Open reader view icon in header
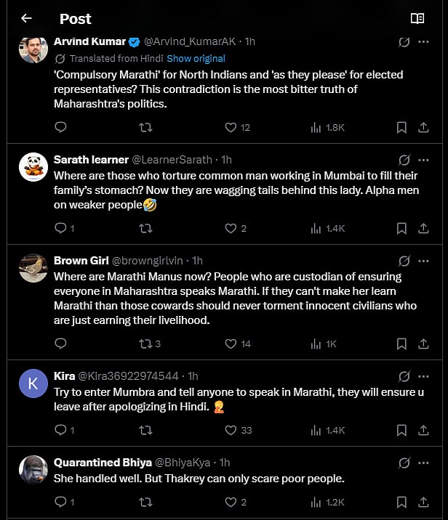 coord(417,19)
